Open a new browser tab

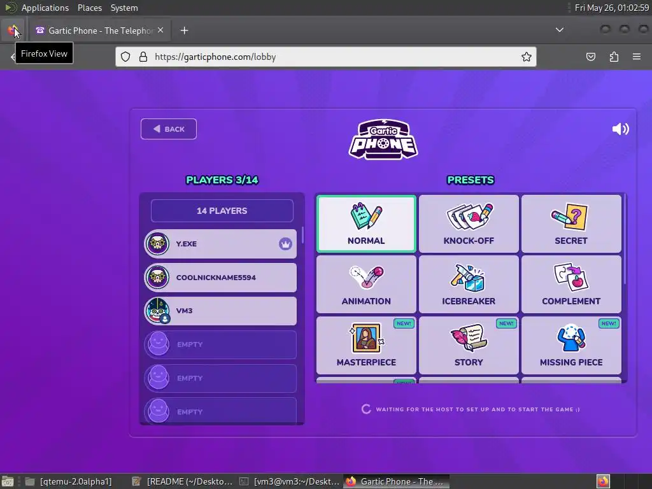(x=184, y=31)
